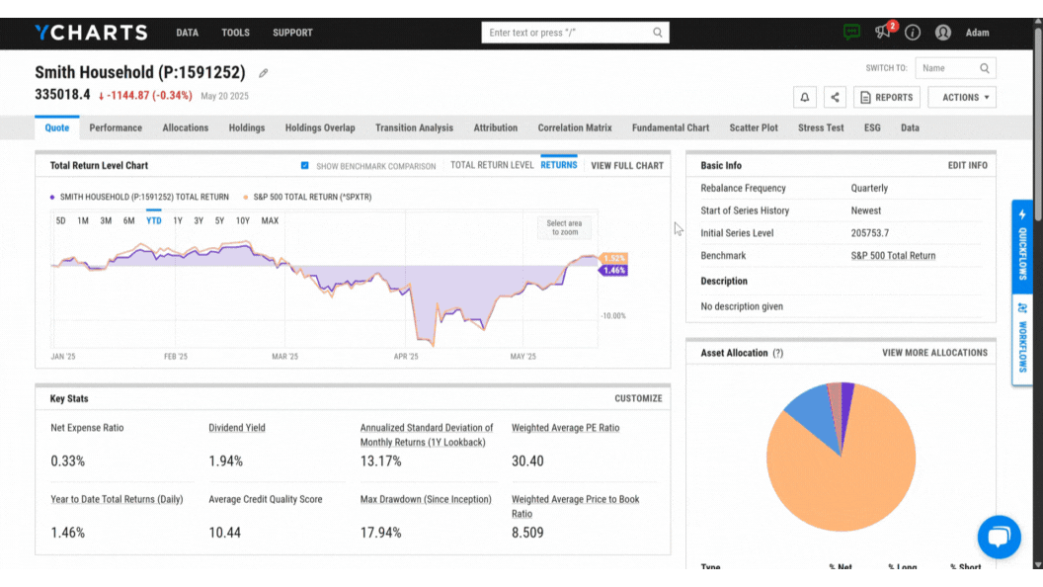The width and height of the screenshot is (1043, 587).
Task: Open the Performance tab
Action: (x=116, y=127)
